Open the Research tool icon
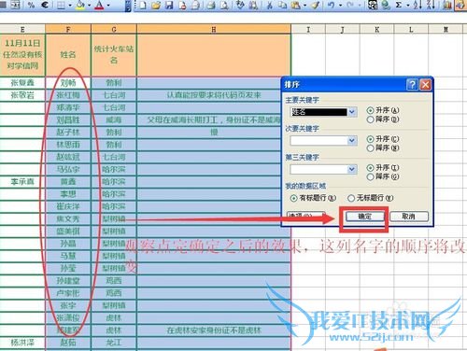 pos(253,5)
